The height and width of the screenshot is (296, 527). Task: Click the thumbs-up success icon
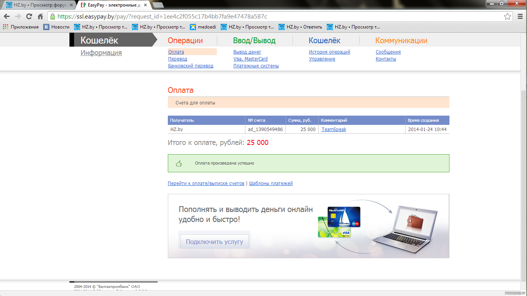point(179,163)
